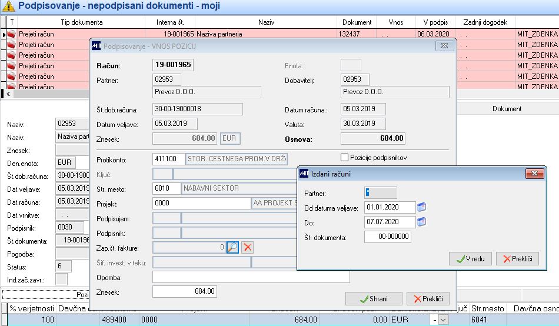559x326 pixels.
Task: Click the Od datuma veljave field showing 01.01.2020
Action: point(390,207)
